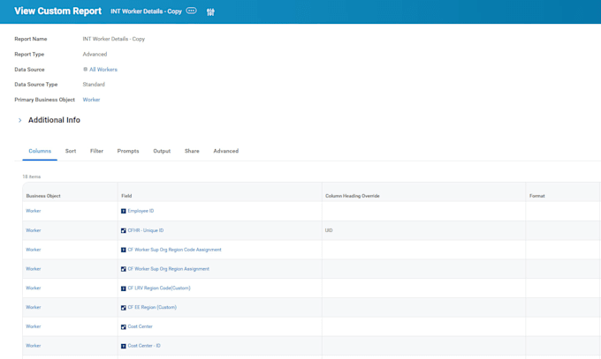This screenshot has height=359, width=601.
Task: Click the items count above the table
Action: (x=32, y=176)
